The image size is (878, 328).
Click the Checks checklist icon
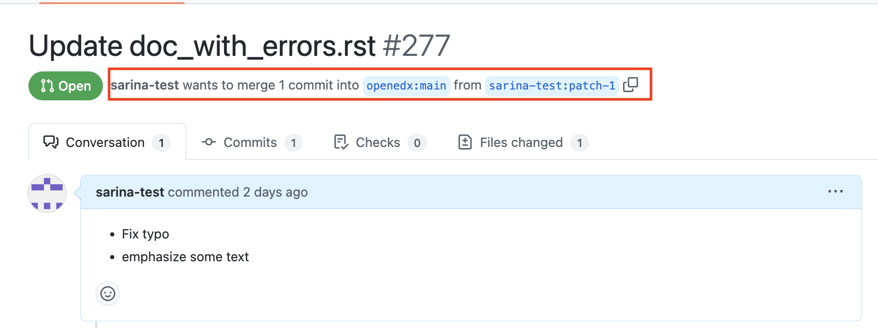340,142
